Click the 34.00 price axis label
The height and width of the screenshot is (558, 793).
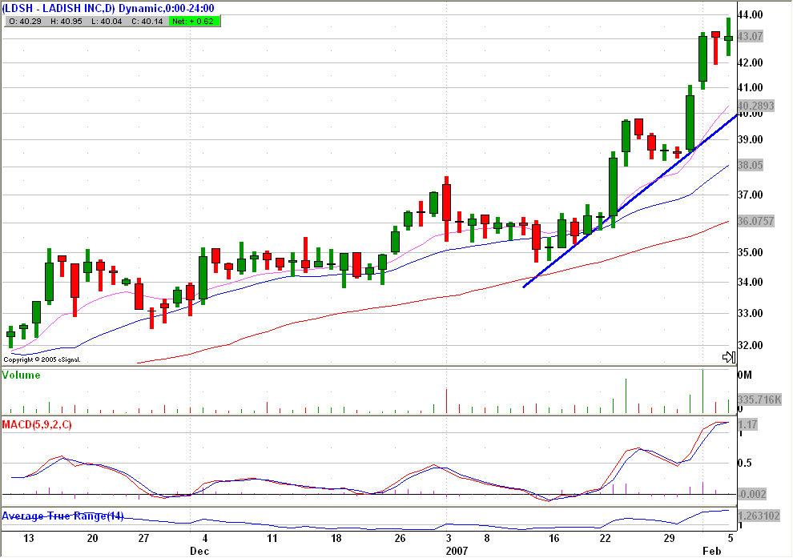[x=750, y=282]
